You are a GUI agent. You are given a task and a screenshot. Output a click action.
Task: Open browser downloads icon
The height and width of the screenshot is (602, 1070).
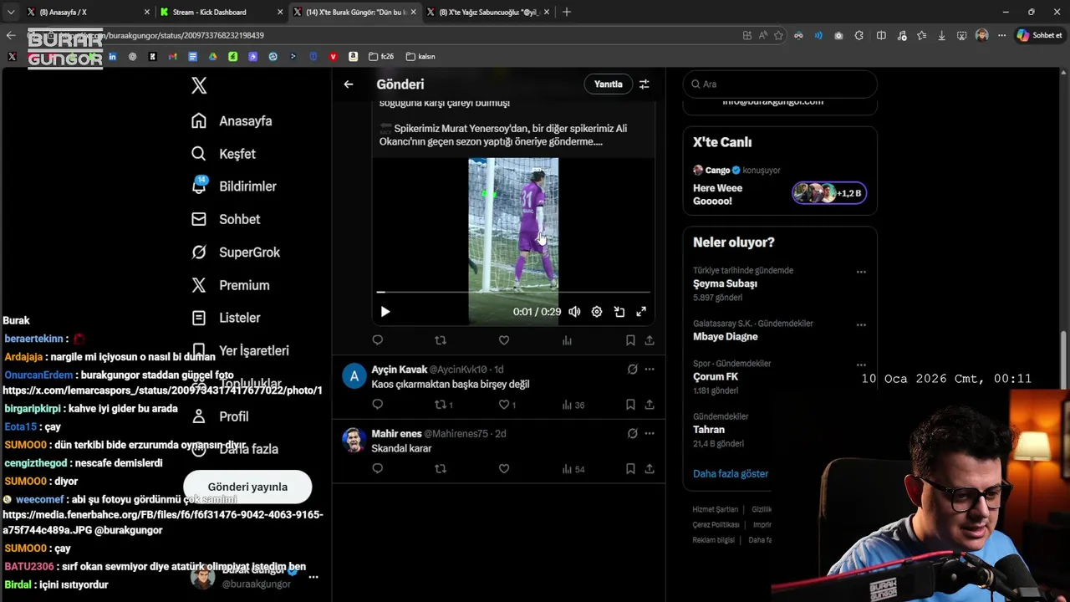click(x=941, y=35)
